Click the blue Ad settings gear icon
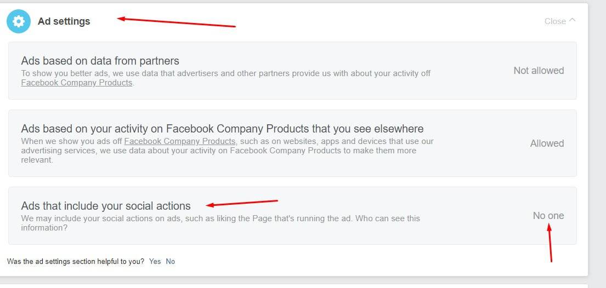Screen dimensions: 606x288 [19, 21]
